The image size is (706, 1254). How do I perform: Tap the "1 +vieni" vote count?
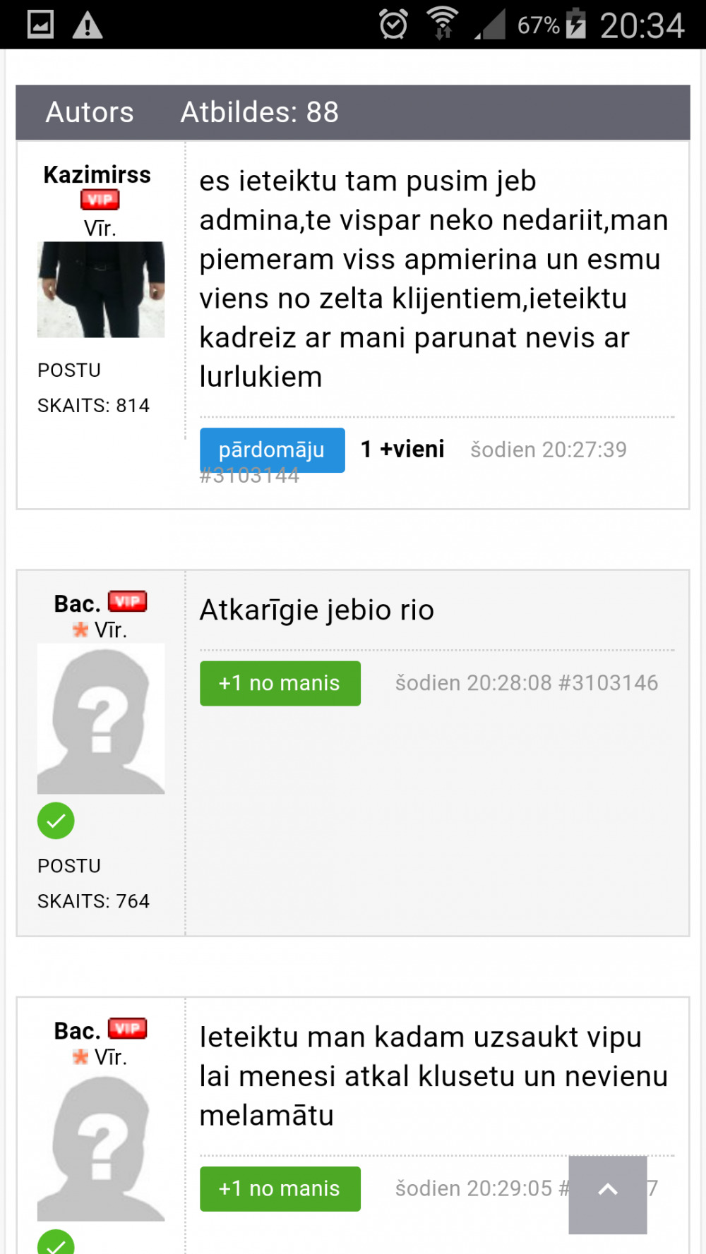pyautogui.click(x=402, y=450)
